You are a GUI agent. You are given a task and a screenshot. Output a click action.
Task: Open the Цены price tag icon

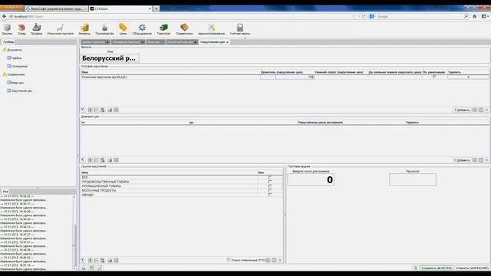(123, 28)
